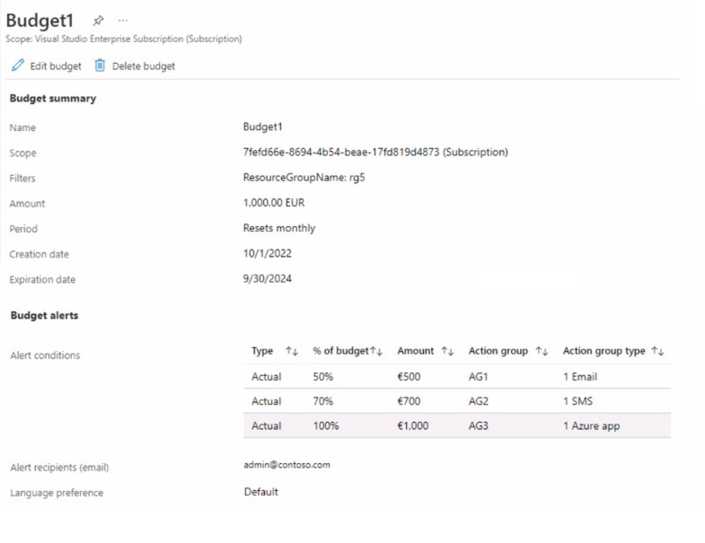This screenshot has height=543, width=705.
Task: Click the Delete budget trash icon
Action: coord(100,66)
